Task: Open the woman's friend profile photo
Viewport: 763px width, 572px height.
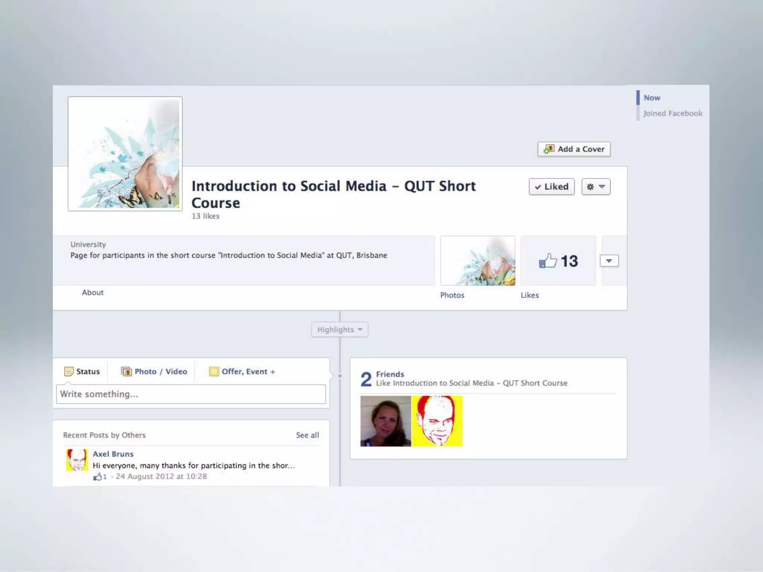Action: (386, 421)
